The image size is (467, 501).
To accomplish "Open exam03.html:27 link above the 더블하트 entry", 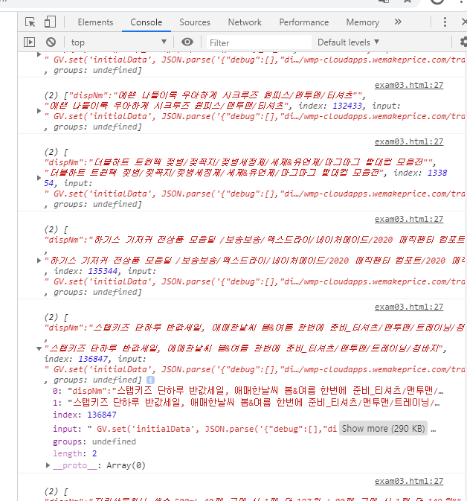I will pyautogui.click(x=409, y=141).
